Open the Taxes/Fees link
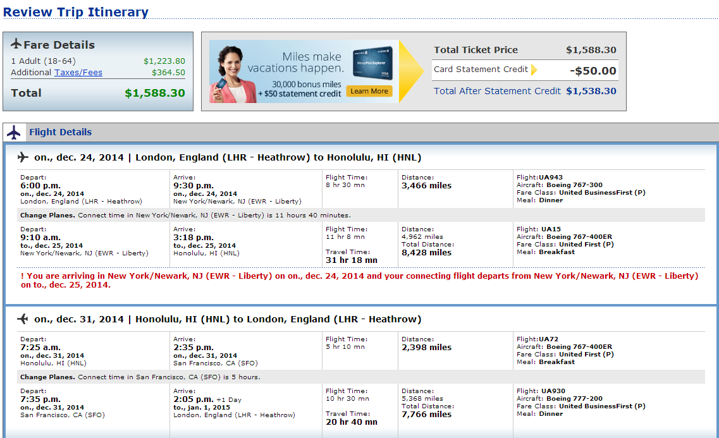Viewport: 719px width, 438px height. pos(78,73)
